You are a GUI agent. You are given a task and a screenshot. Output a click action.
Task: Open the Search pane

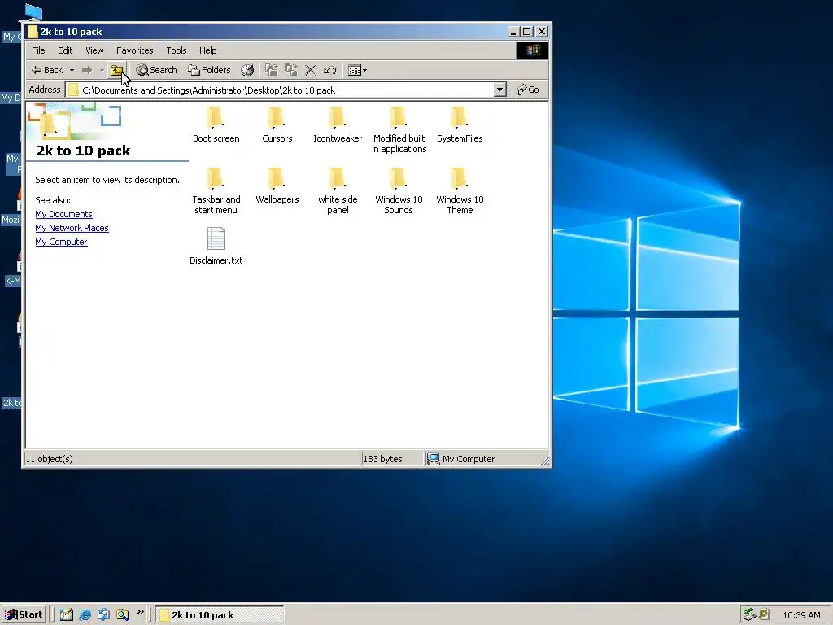[x=156, y=70]
